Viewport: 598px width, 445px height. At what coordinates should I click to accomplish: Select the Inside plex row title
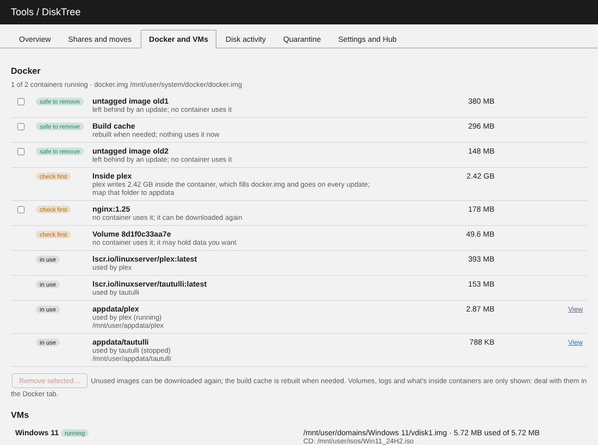point(112,176)
